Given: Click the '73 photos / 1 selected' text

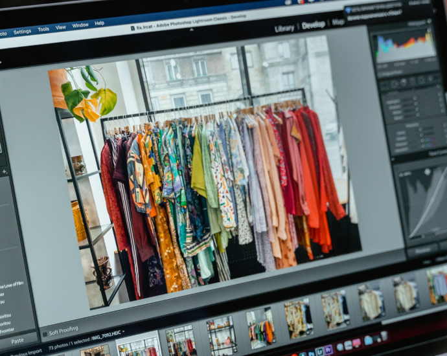Looking at the screenshot, I should 69,344.
